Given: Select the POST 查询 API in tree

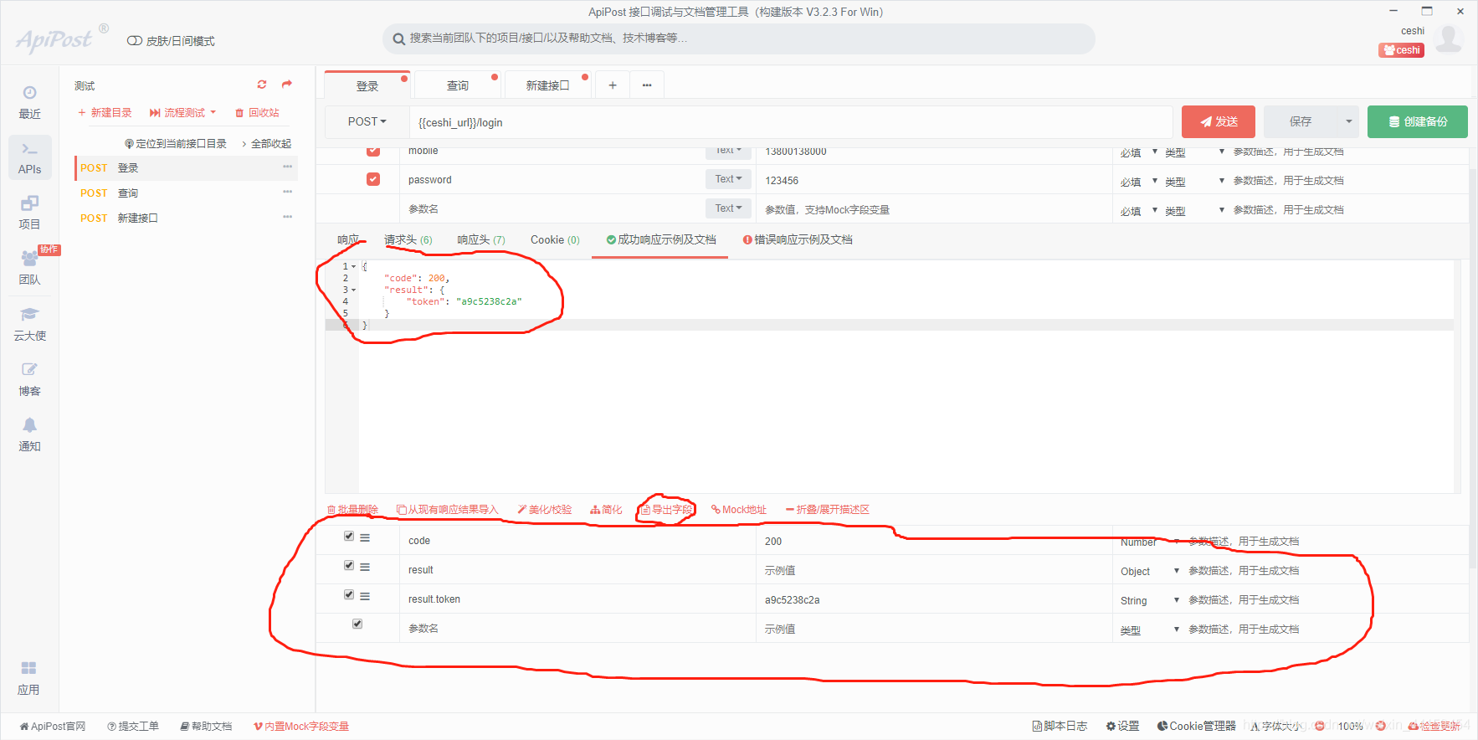Looking at the screenshot, I should pos(186,193).
